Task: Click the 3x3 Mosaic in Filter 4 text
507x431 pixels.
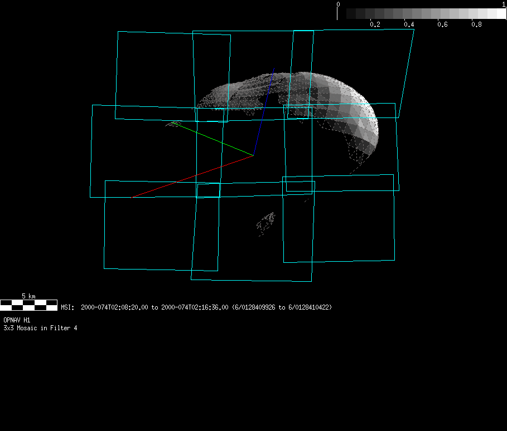Action: [x=40, y=328]
